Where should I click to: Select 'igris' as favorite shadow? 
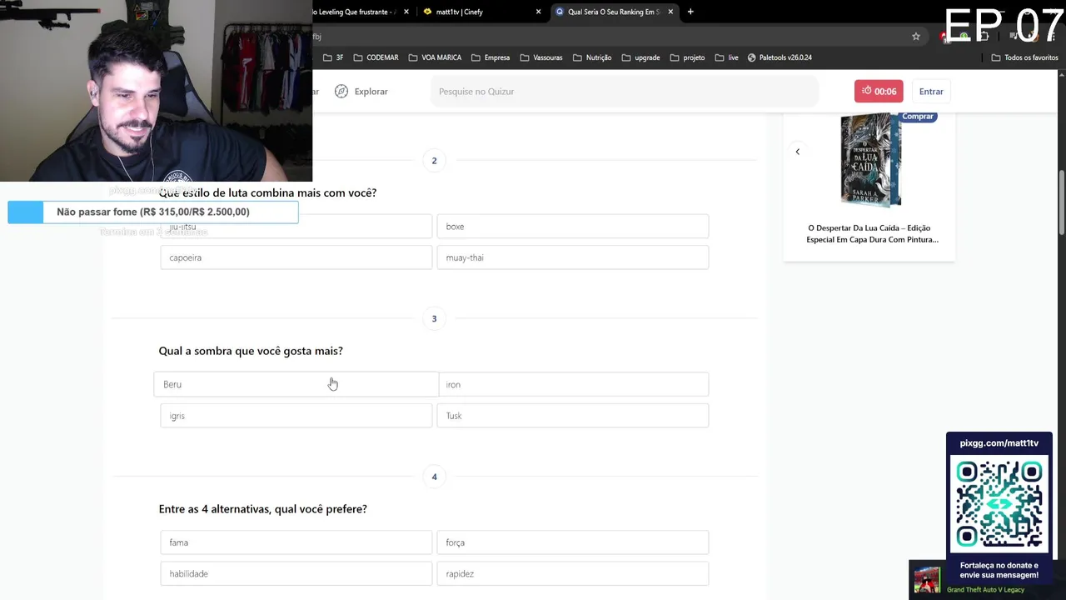[296, 416]
